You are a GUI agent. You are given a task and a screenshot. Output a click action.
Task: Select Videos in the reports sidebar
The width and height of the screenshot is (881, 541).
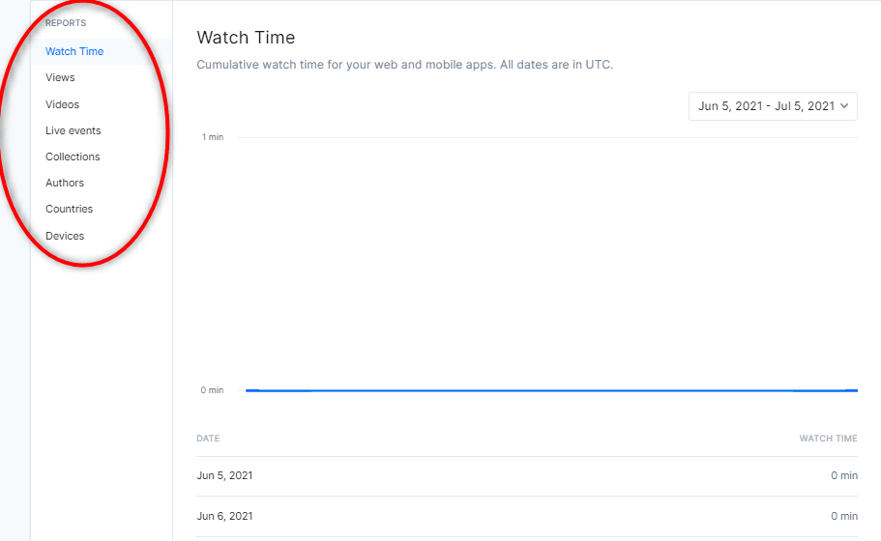pos(62,104)
